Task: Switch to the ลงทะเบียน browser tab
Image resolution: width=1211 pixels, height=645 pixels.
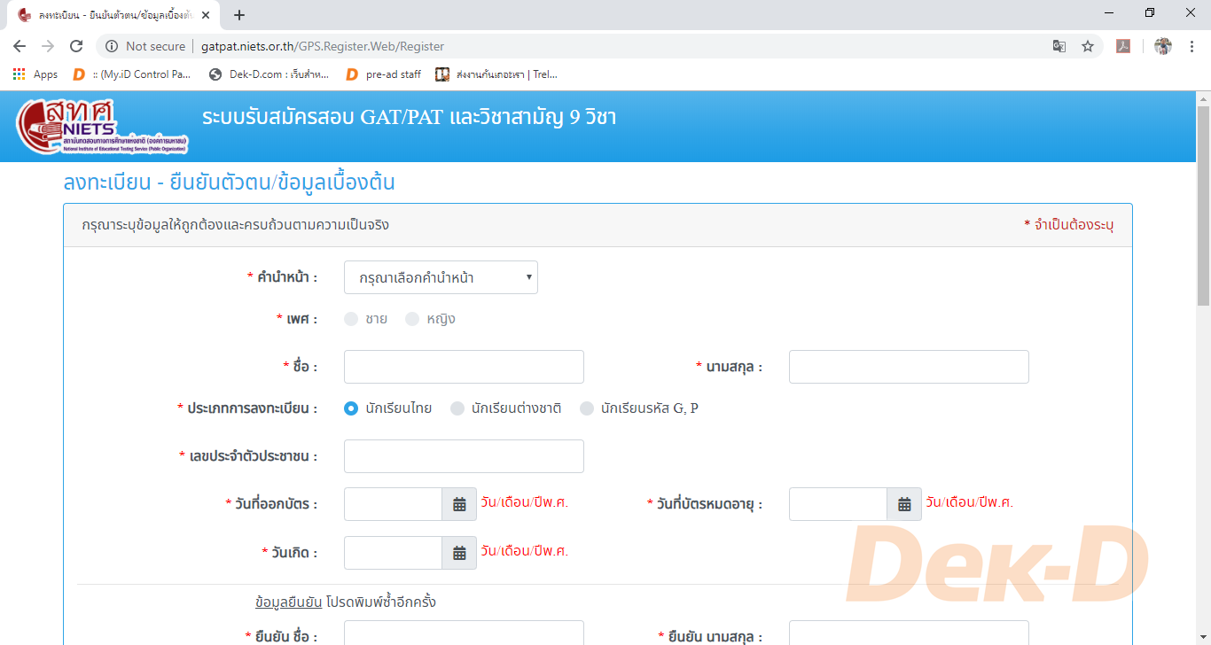Action: tap(111, 15)
